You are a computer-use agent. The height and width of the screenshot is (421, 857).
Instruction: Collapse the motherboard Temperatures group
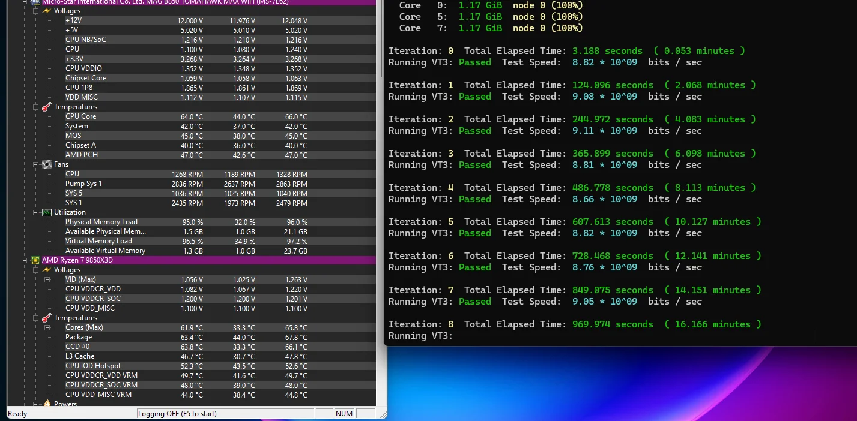tap(36, 107)
